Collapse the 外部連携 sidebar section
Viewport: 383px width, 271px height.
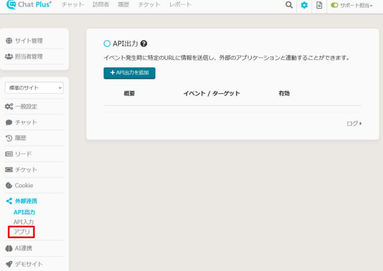coord(25,201)
